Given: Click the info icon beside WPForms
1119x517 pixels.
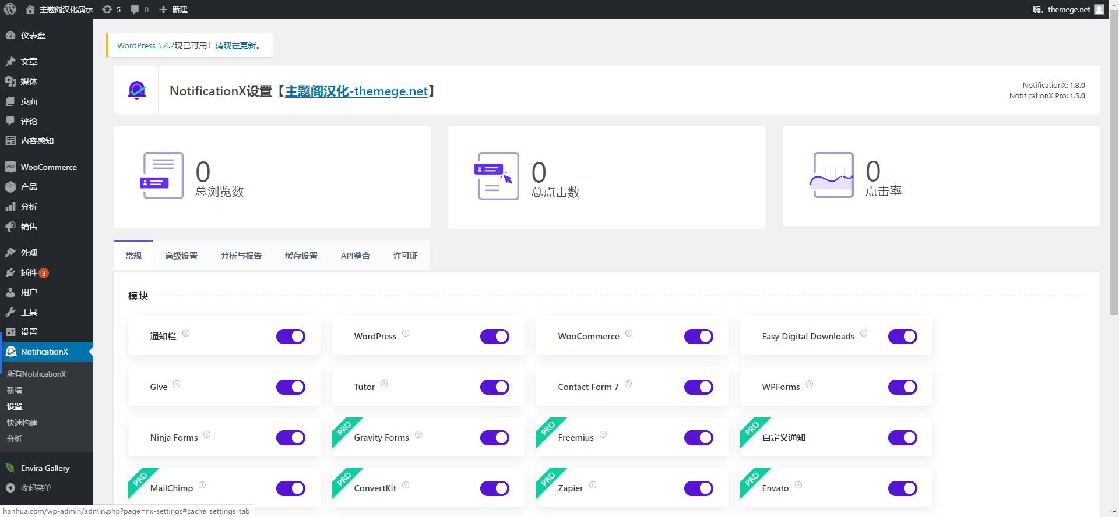Looking at the screenshot, I should click(x=810, y=384).
